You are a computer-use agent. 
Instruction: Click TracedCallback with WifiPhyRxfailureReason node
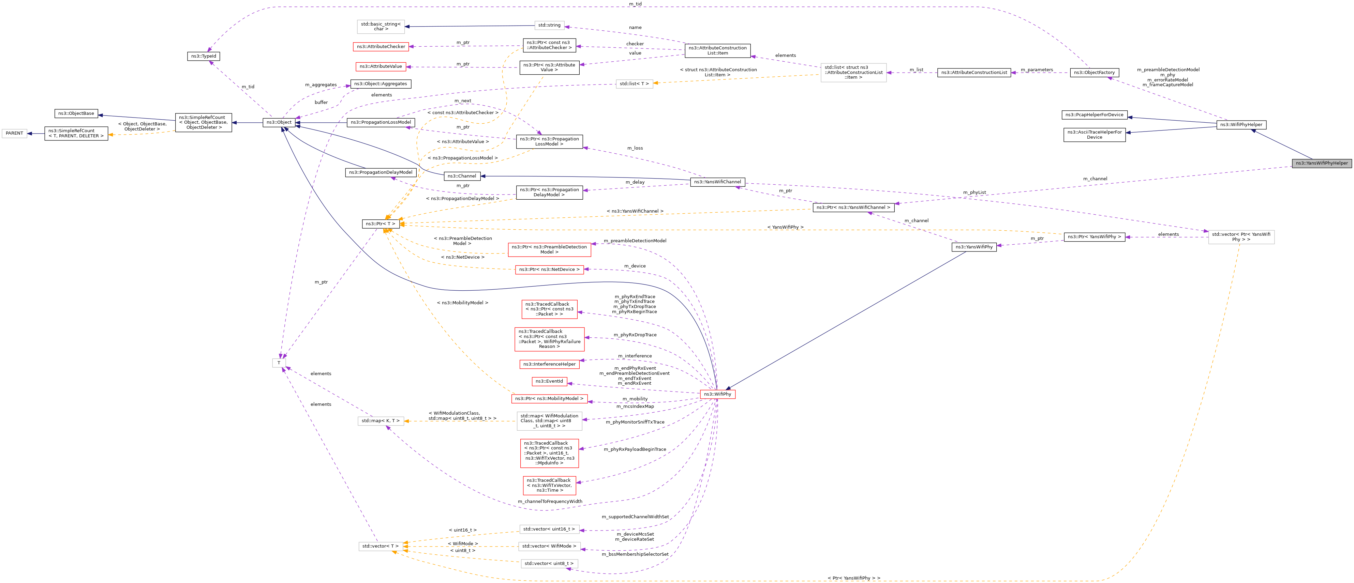click(549, 340)
